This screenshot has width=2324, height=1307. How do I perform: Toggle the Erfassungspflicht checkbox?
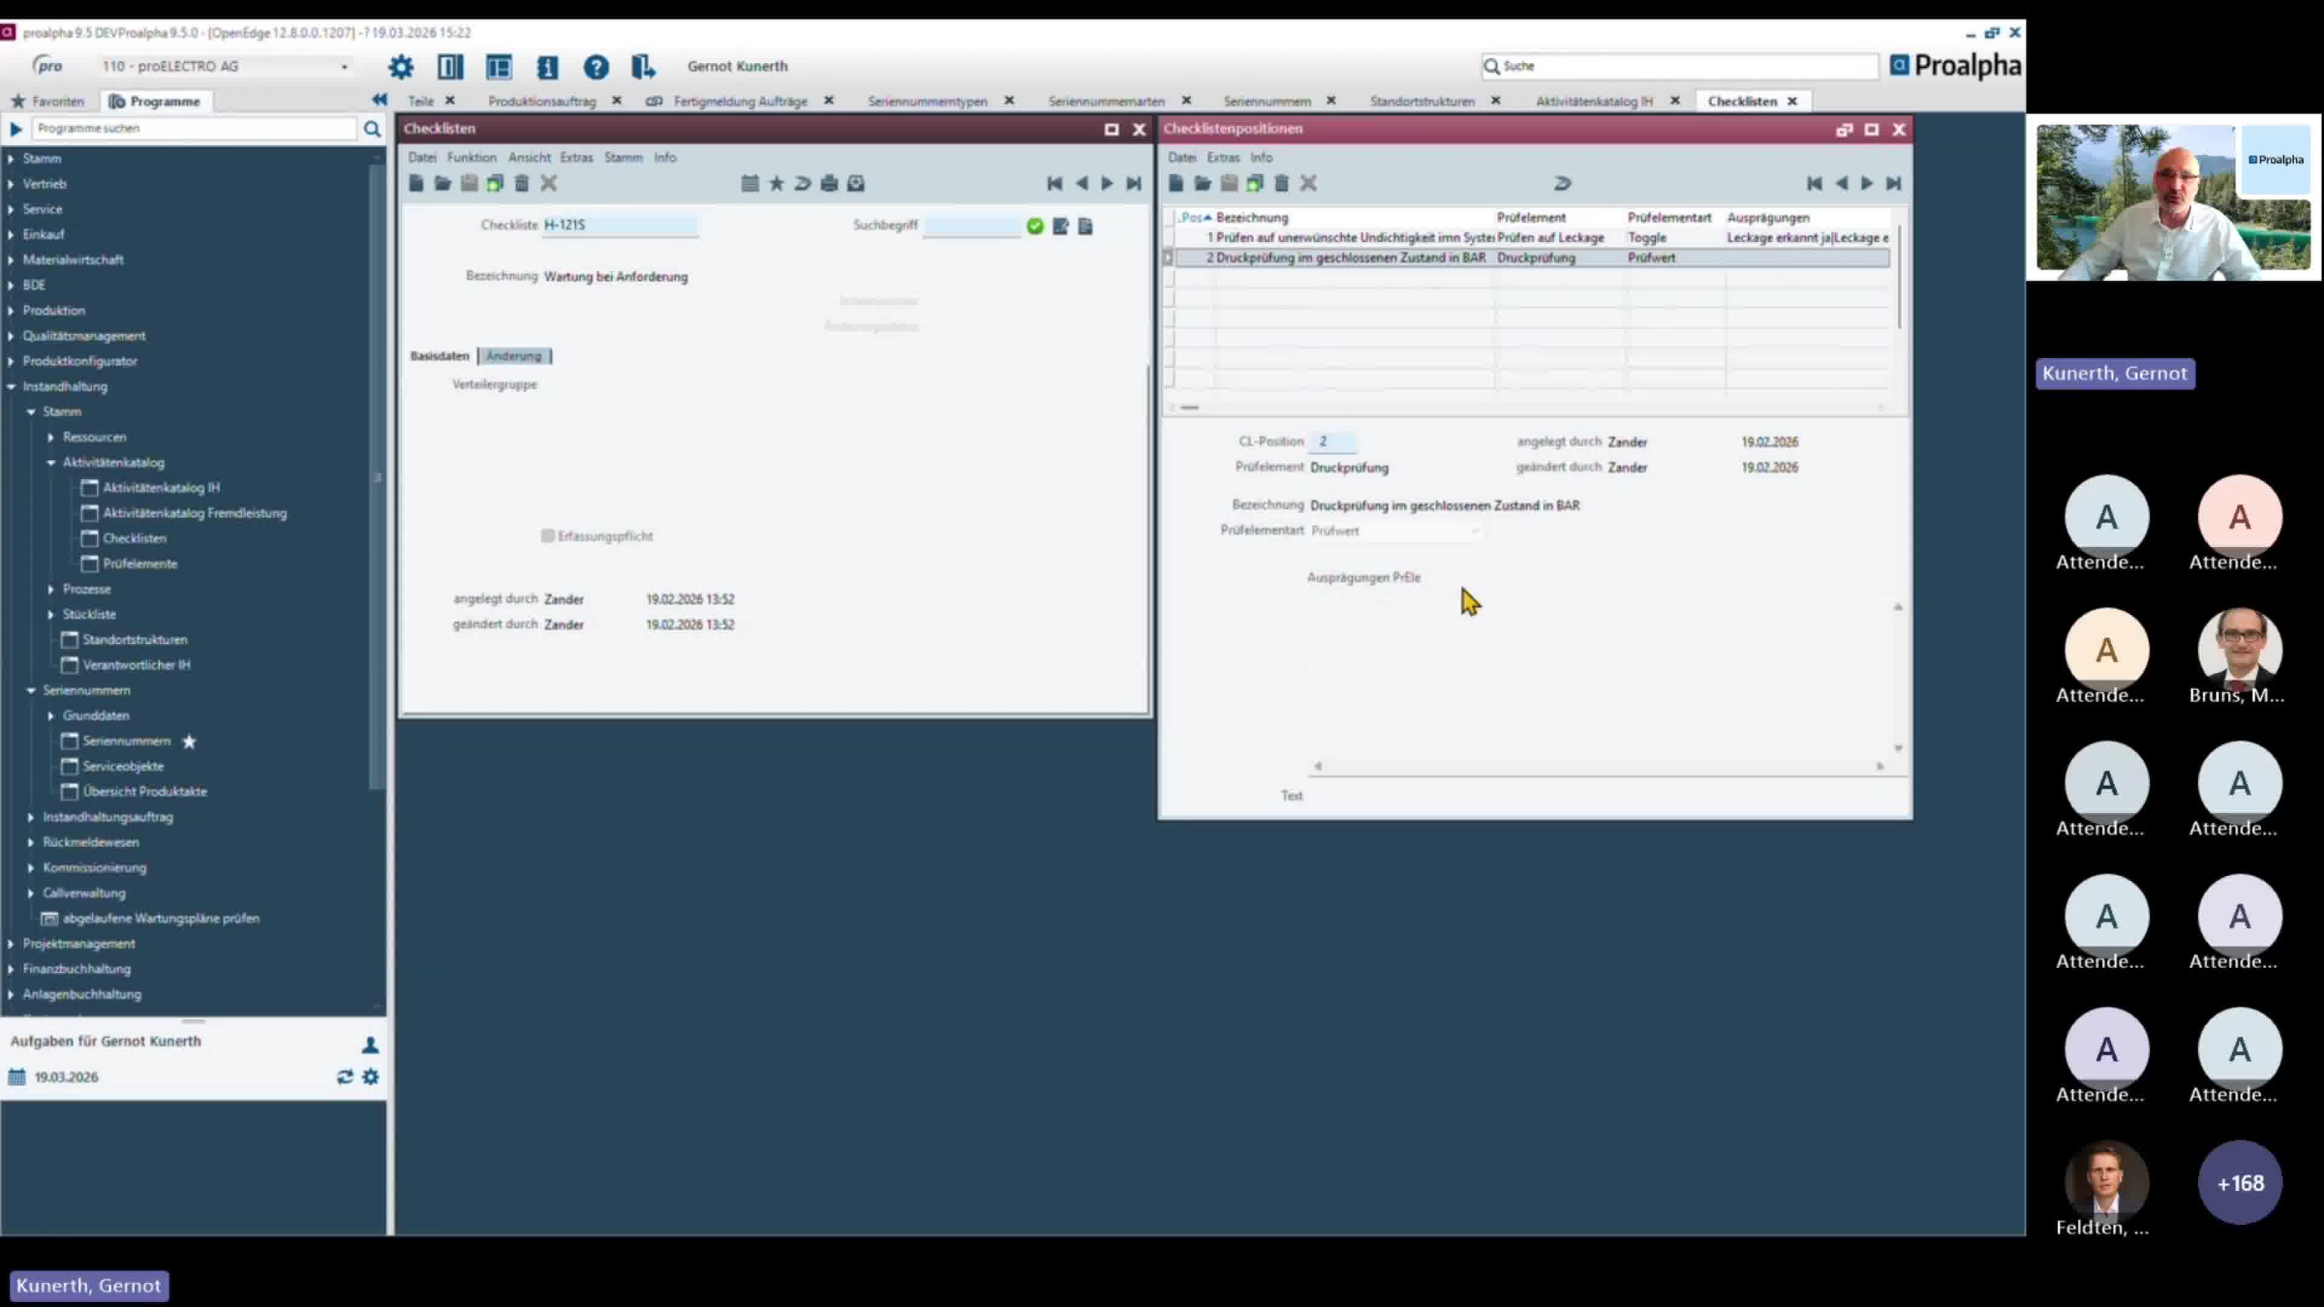tap(548, 537)
